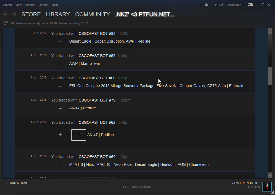Image resolution: width=275 pixels, height=195 pixels.
Task: Reload the page with refresh icon
Action: click(5, 23)
